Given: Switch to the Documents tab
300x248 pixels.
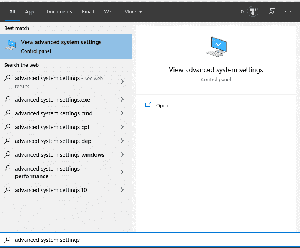Looking at the screenshot, I should point(59,11).
